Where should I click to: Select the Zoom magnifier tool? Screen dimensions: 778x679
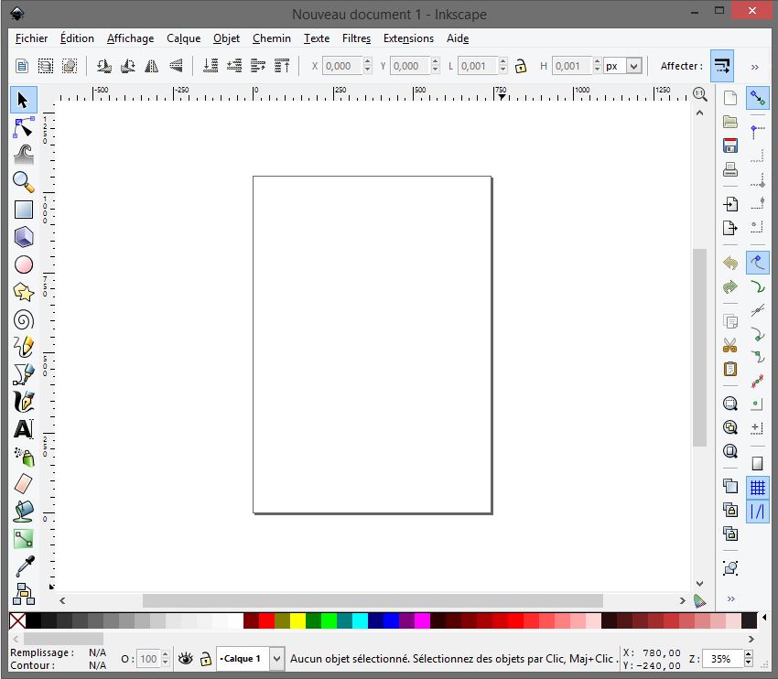click(24, 181)
